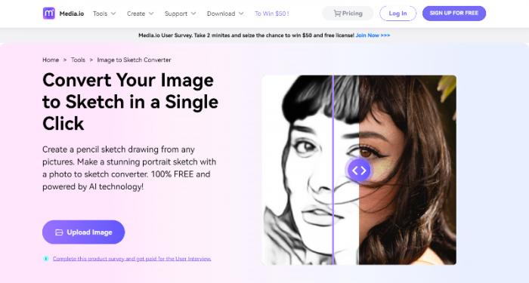Expand the Tools dropdown chevron
This screenshot has height=283, width=529.
point(113,14)
